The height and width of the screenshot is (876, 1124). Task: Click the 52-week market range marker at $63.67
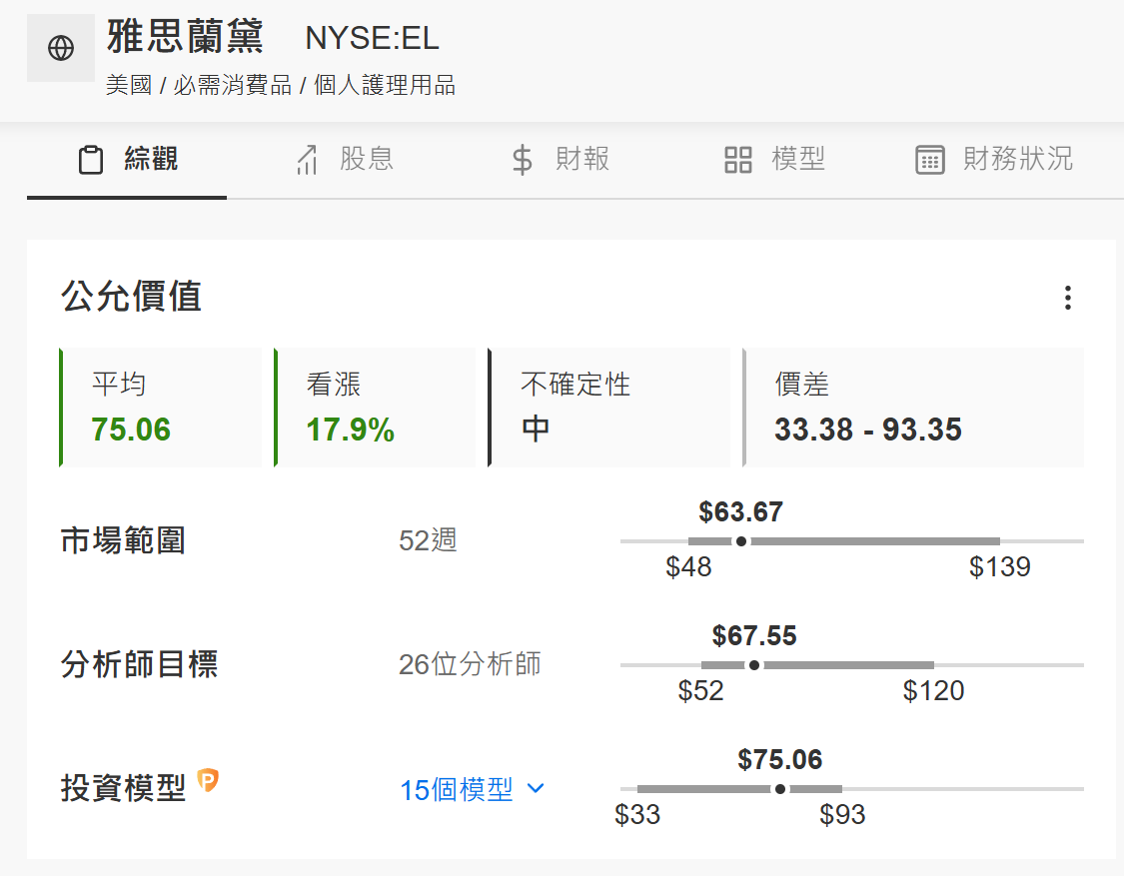tap(741, 541)
